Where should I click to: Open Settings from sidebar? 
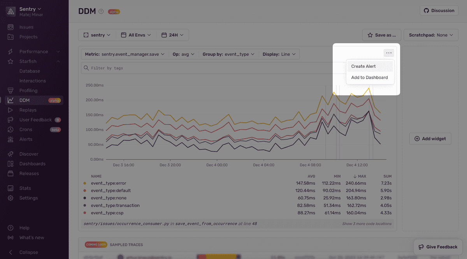[x=29, y=198]
